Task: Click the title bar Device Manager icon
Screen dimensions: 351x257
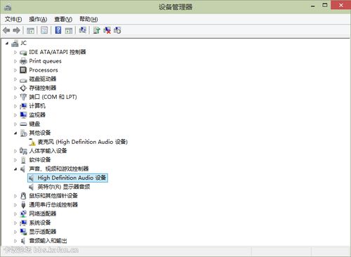Action: 8,8
